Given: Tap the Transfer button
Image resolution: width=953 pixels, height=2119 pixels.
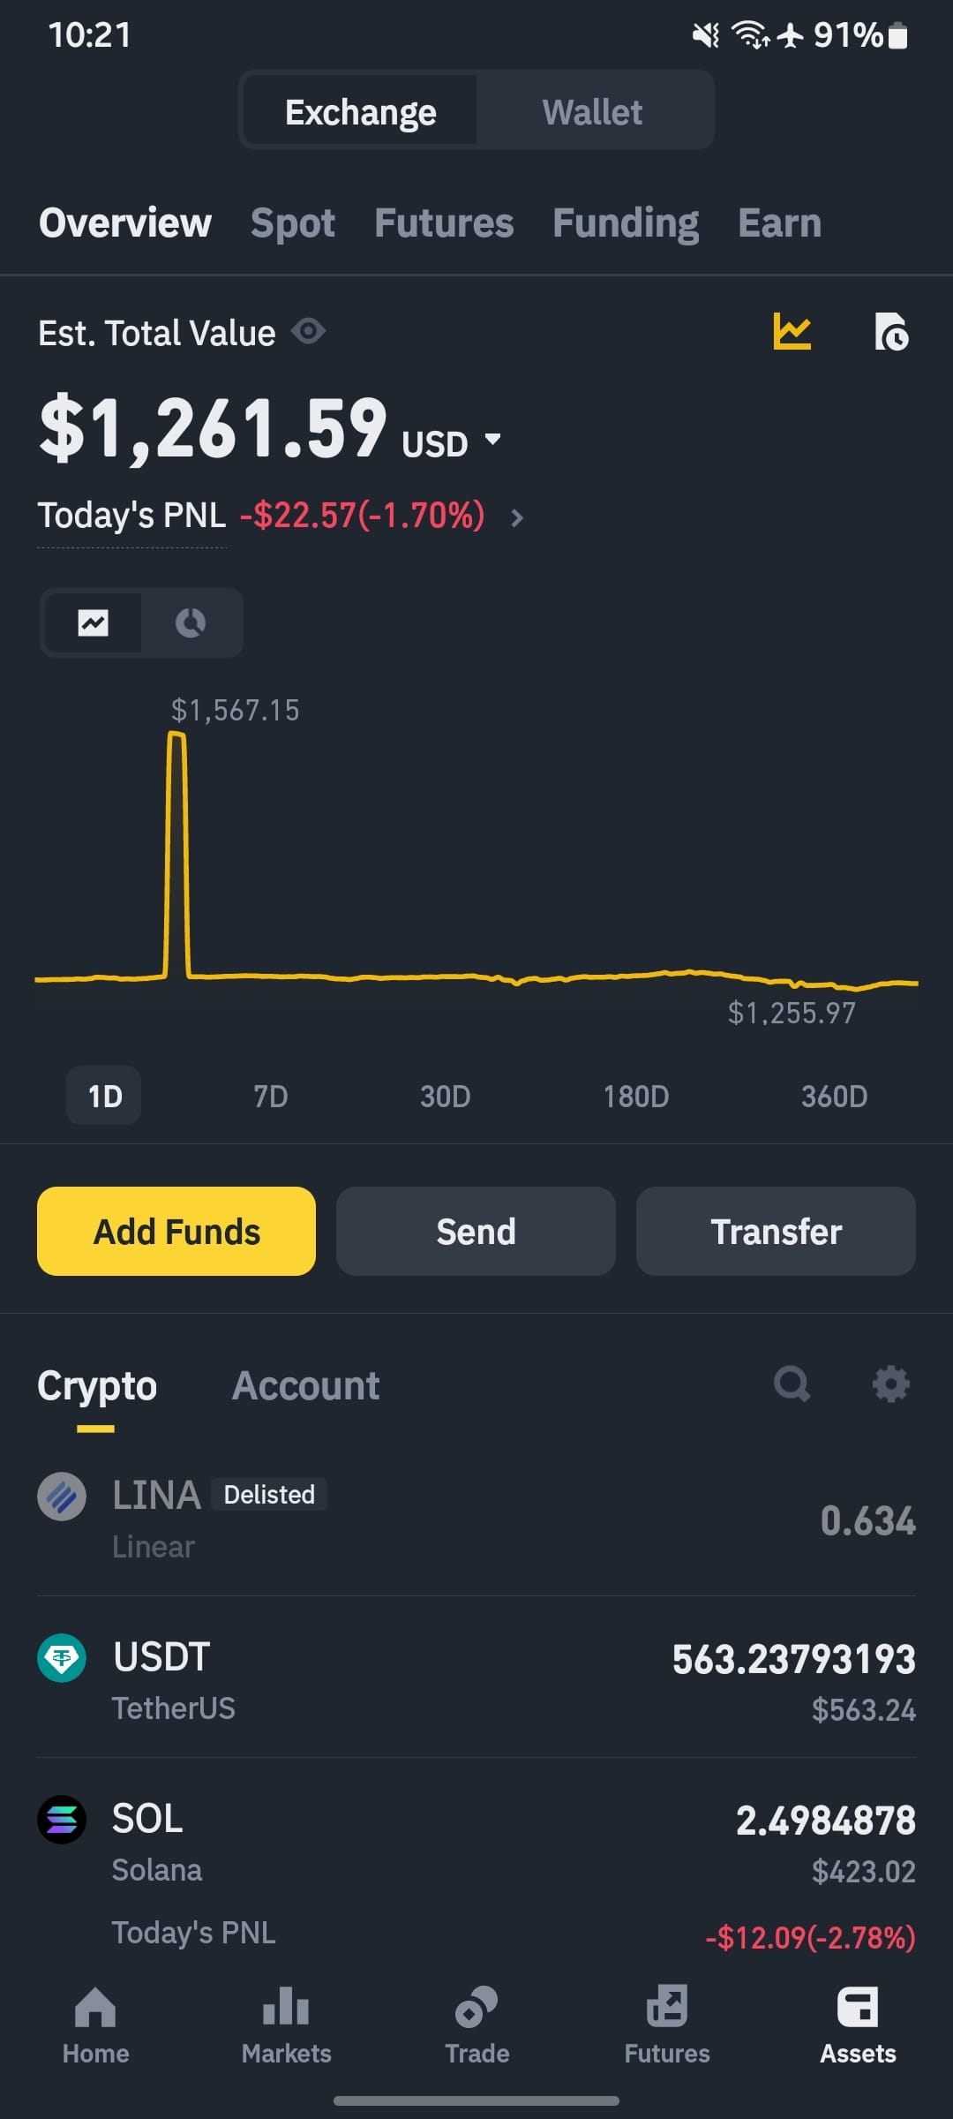Looking at the screenshot, I should (776, 1231).
